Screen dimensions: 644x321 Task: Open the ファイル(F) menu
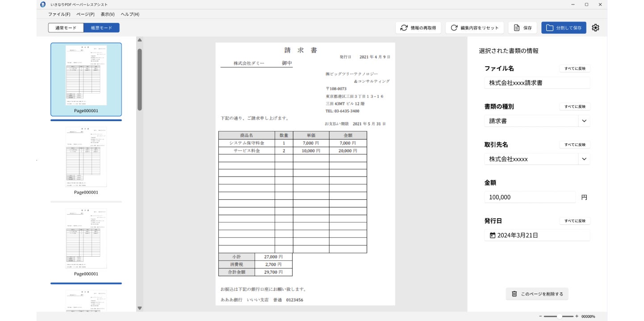(59, 14)
